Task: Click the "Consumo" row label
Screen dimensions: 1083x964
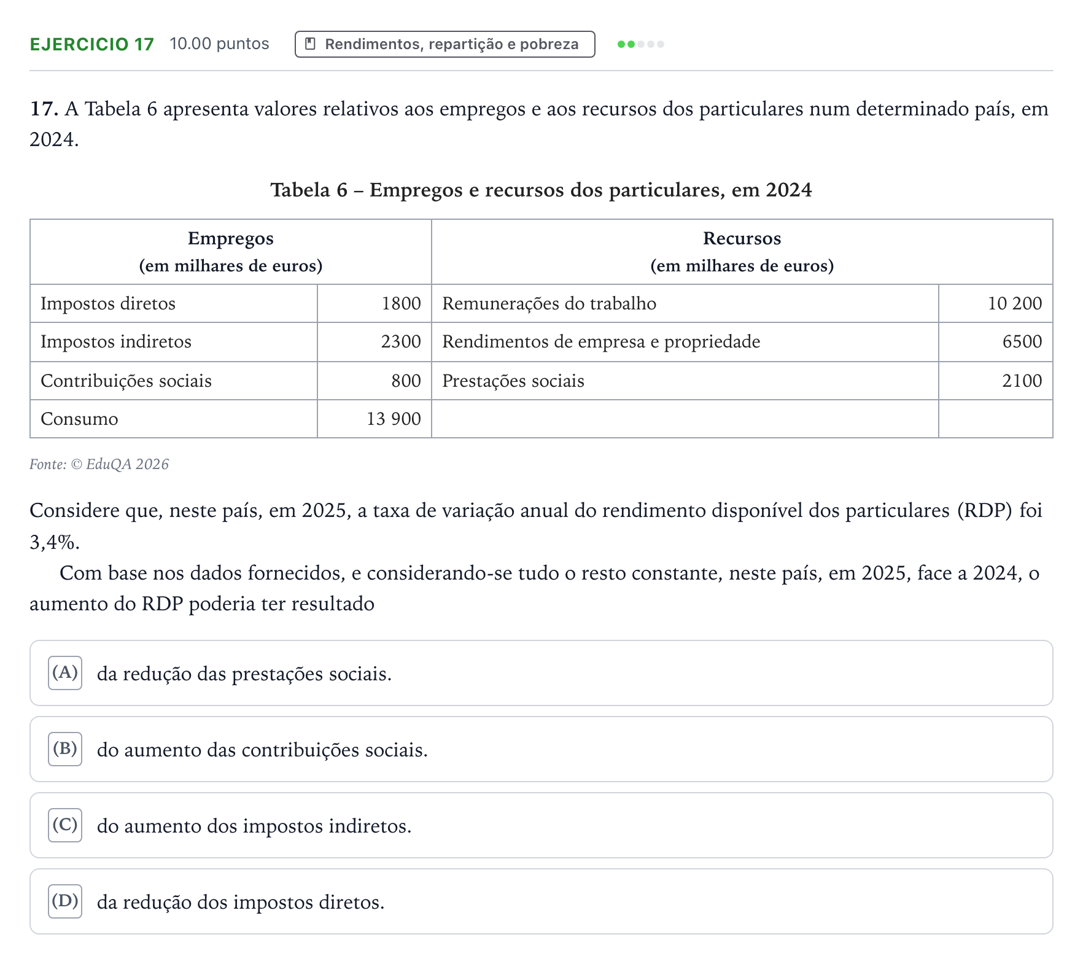Action: (79, 419)
